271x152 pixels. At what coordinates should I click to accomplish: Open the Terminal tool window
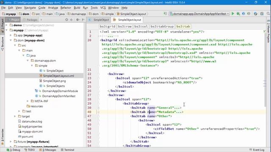68,150
